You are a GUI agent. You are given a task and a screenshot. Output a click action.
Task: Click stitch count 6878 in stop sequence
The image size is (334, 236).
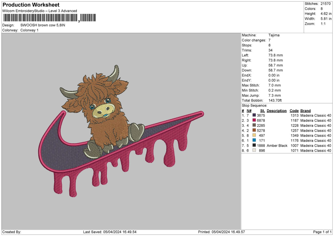pyautogui.click(x=261, y=121)
